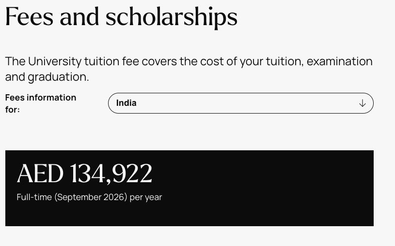Screen dimensions: 395x246
Task: Click 'Full-time (September 2026) per year' text
Action: [x=89, y=197]
